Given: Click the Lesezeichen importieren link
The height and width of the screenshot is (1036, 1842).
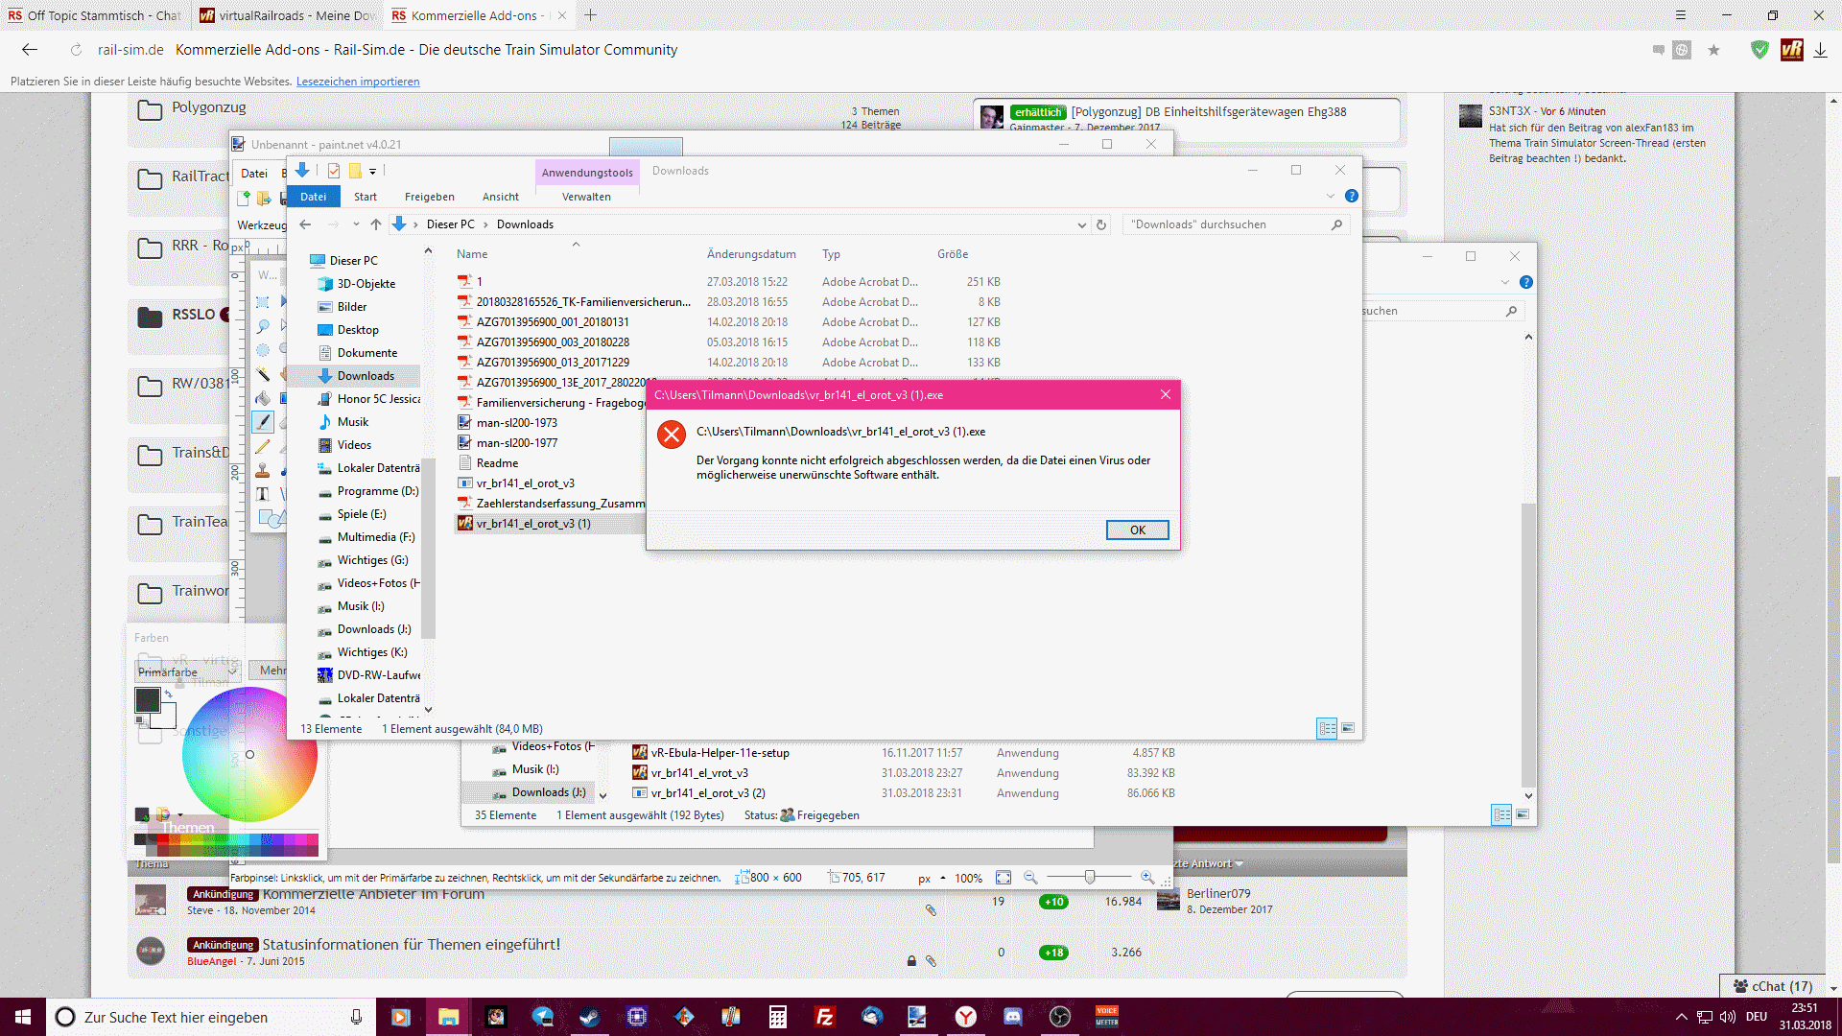Looking at the screenshot, I should pos(358,82).
